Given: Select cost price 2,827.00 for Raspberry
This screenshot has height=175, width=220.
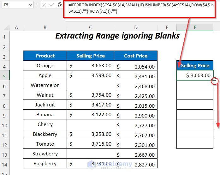Looking at the screenshot, I should point(136,164).
